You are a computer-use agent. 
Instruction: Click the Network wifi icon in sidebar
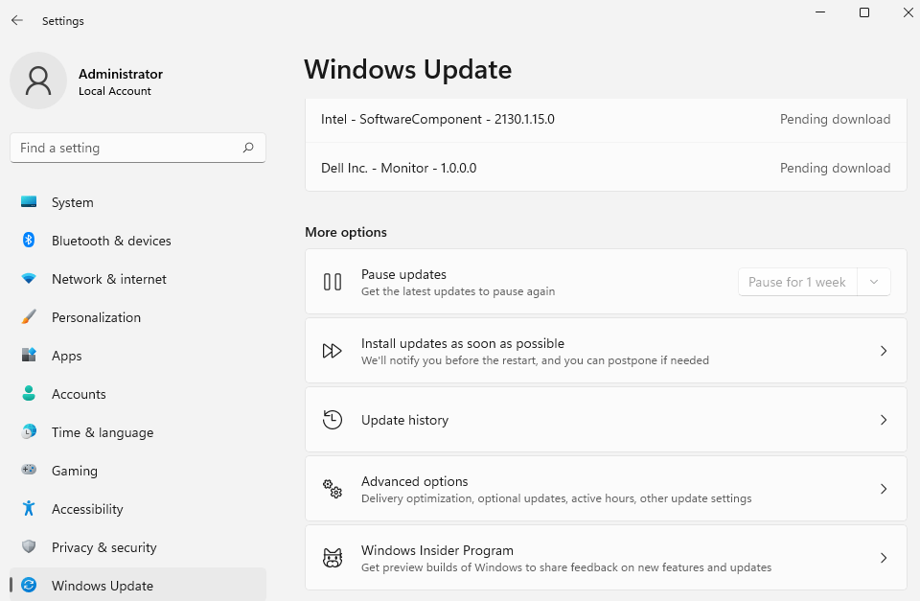[29, 279]
